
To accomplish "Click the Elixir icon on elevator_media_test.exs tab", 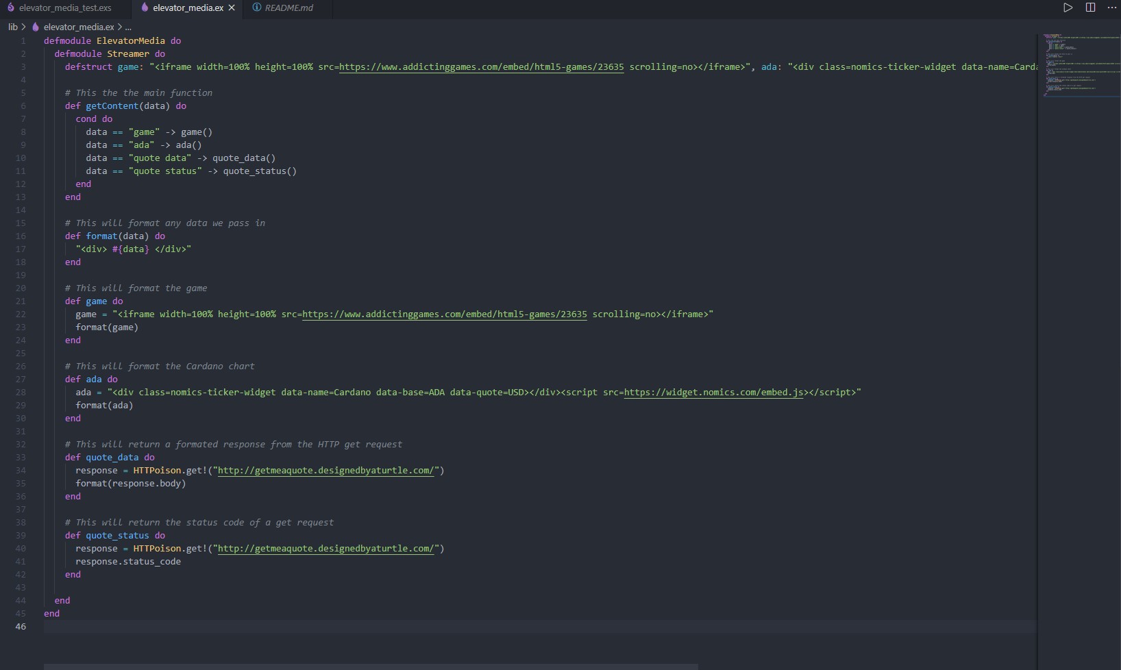I will coord(10,8).
